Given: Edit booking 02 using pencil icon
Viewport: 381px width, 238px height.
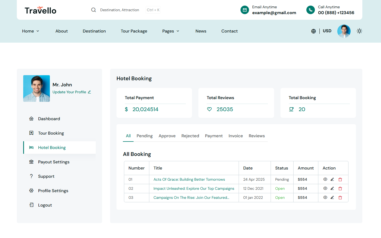Looking at the screenshot, I should coord(332,188).
